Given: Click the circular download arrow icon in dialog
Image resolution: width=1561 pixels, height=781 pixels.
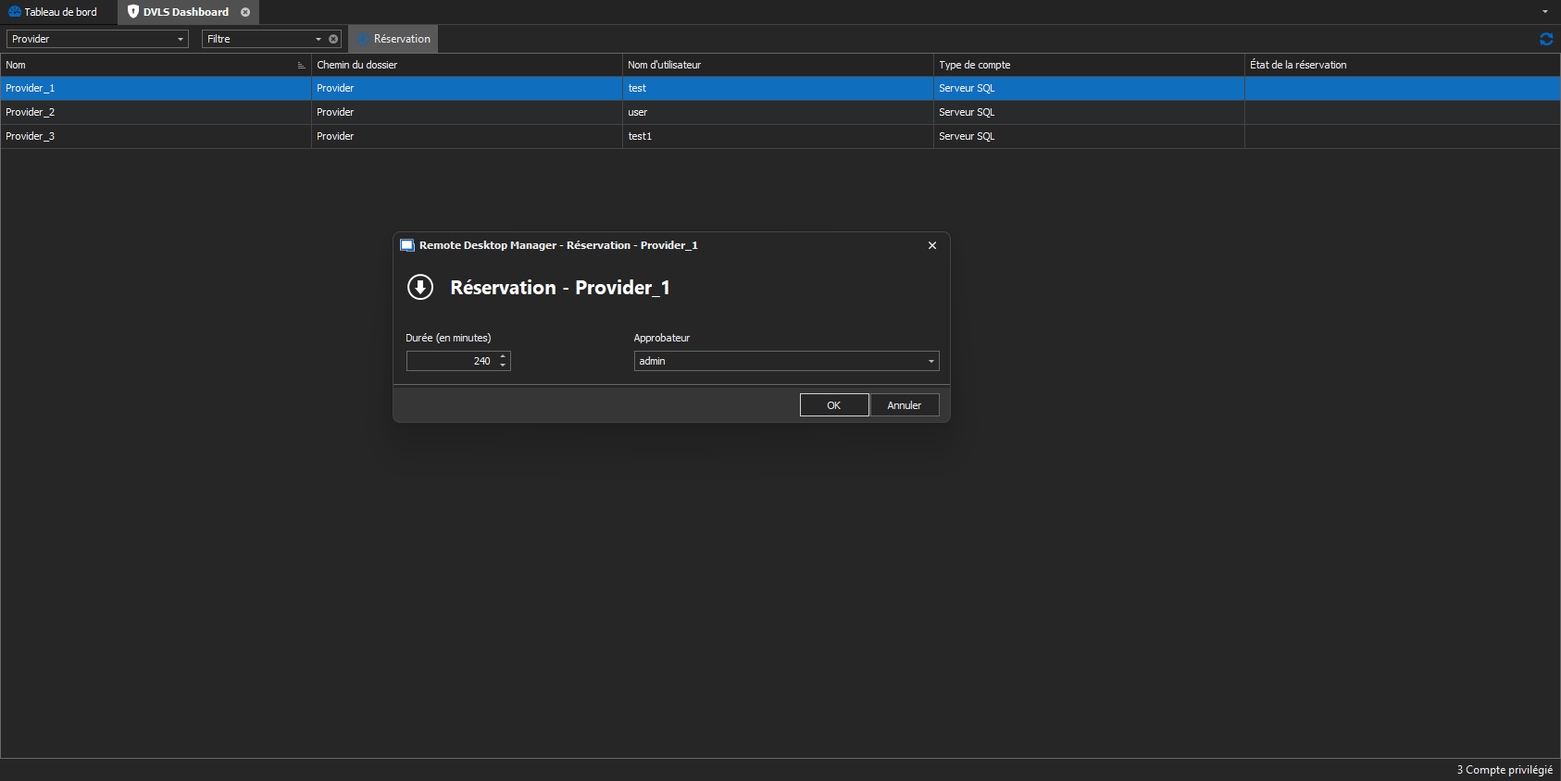Looking at the screenshot, I should click(420, 287).
